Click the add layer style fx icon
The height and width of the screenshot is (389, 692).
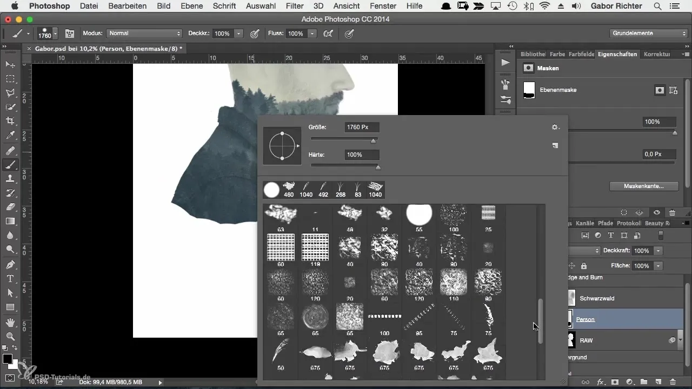[601, 382]
